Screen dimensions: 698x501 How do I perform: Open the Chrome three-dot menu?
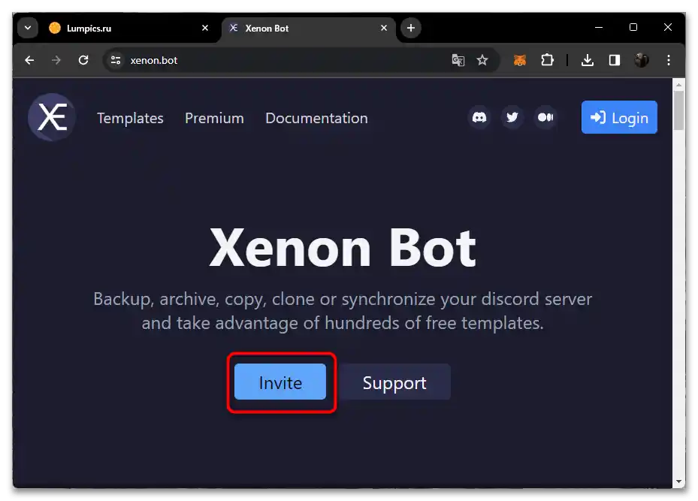pos(669,60)
